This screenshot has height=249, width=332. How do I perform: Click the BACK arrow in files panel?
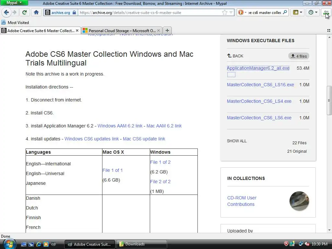tap(229, 56)
